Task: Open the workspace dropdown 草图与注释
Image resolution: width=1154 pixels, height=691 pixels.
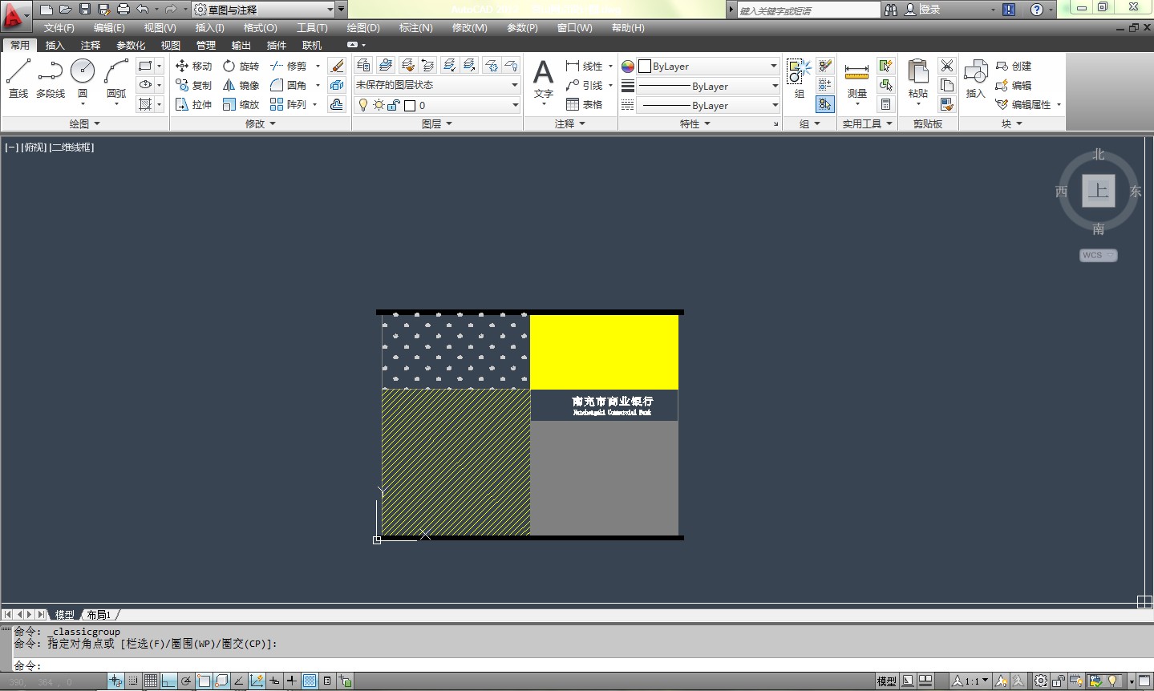Action: 264,10
